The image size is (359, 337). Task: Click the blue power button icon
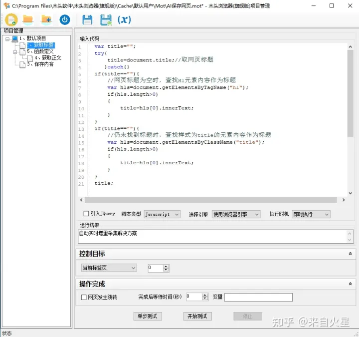[65, 20]
